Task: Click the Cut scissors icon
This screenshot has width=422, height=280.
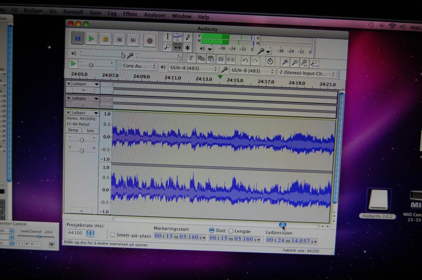Action: click(191, 58)
